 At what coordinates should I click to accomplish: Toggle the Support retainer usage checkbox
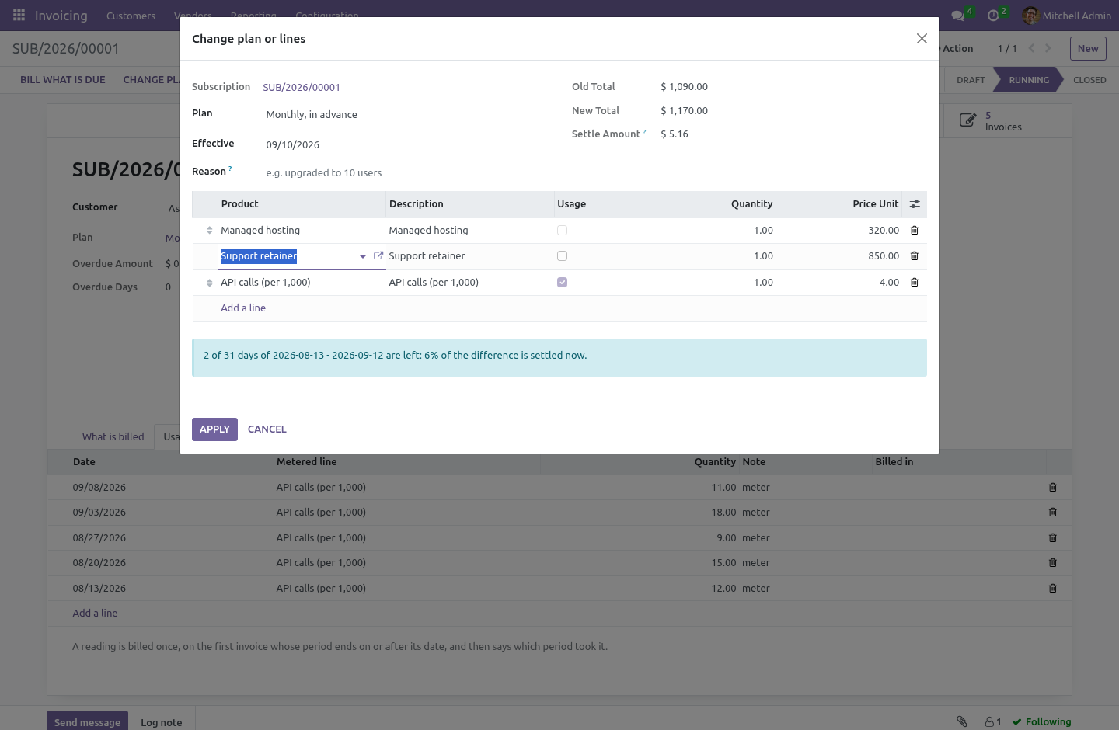click(562, 256)
